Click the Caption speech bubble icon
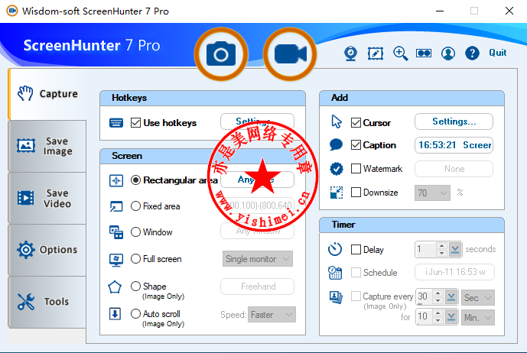The height and width of the screenshot is (353, 527). pyautogui.click(x=336, y=144)
